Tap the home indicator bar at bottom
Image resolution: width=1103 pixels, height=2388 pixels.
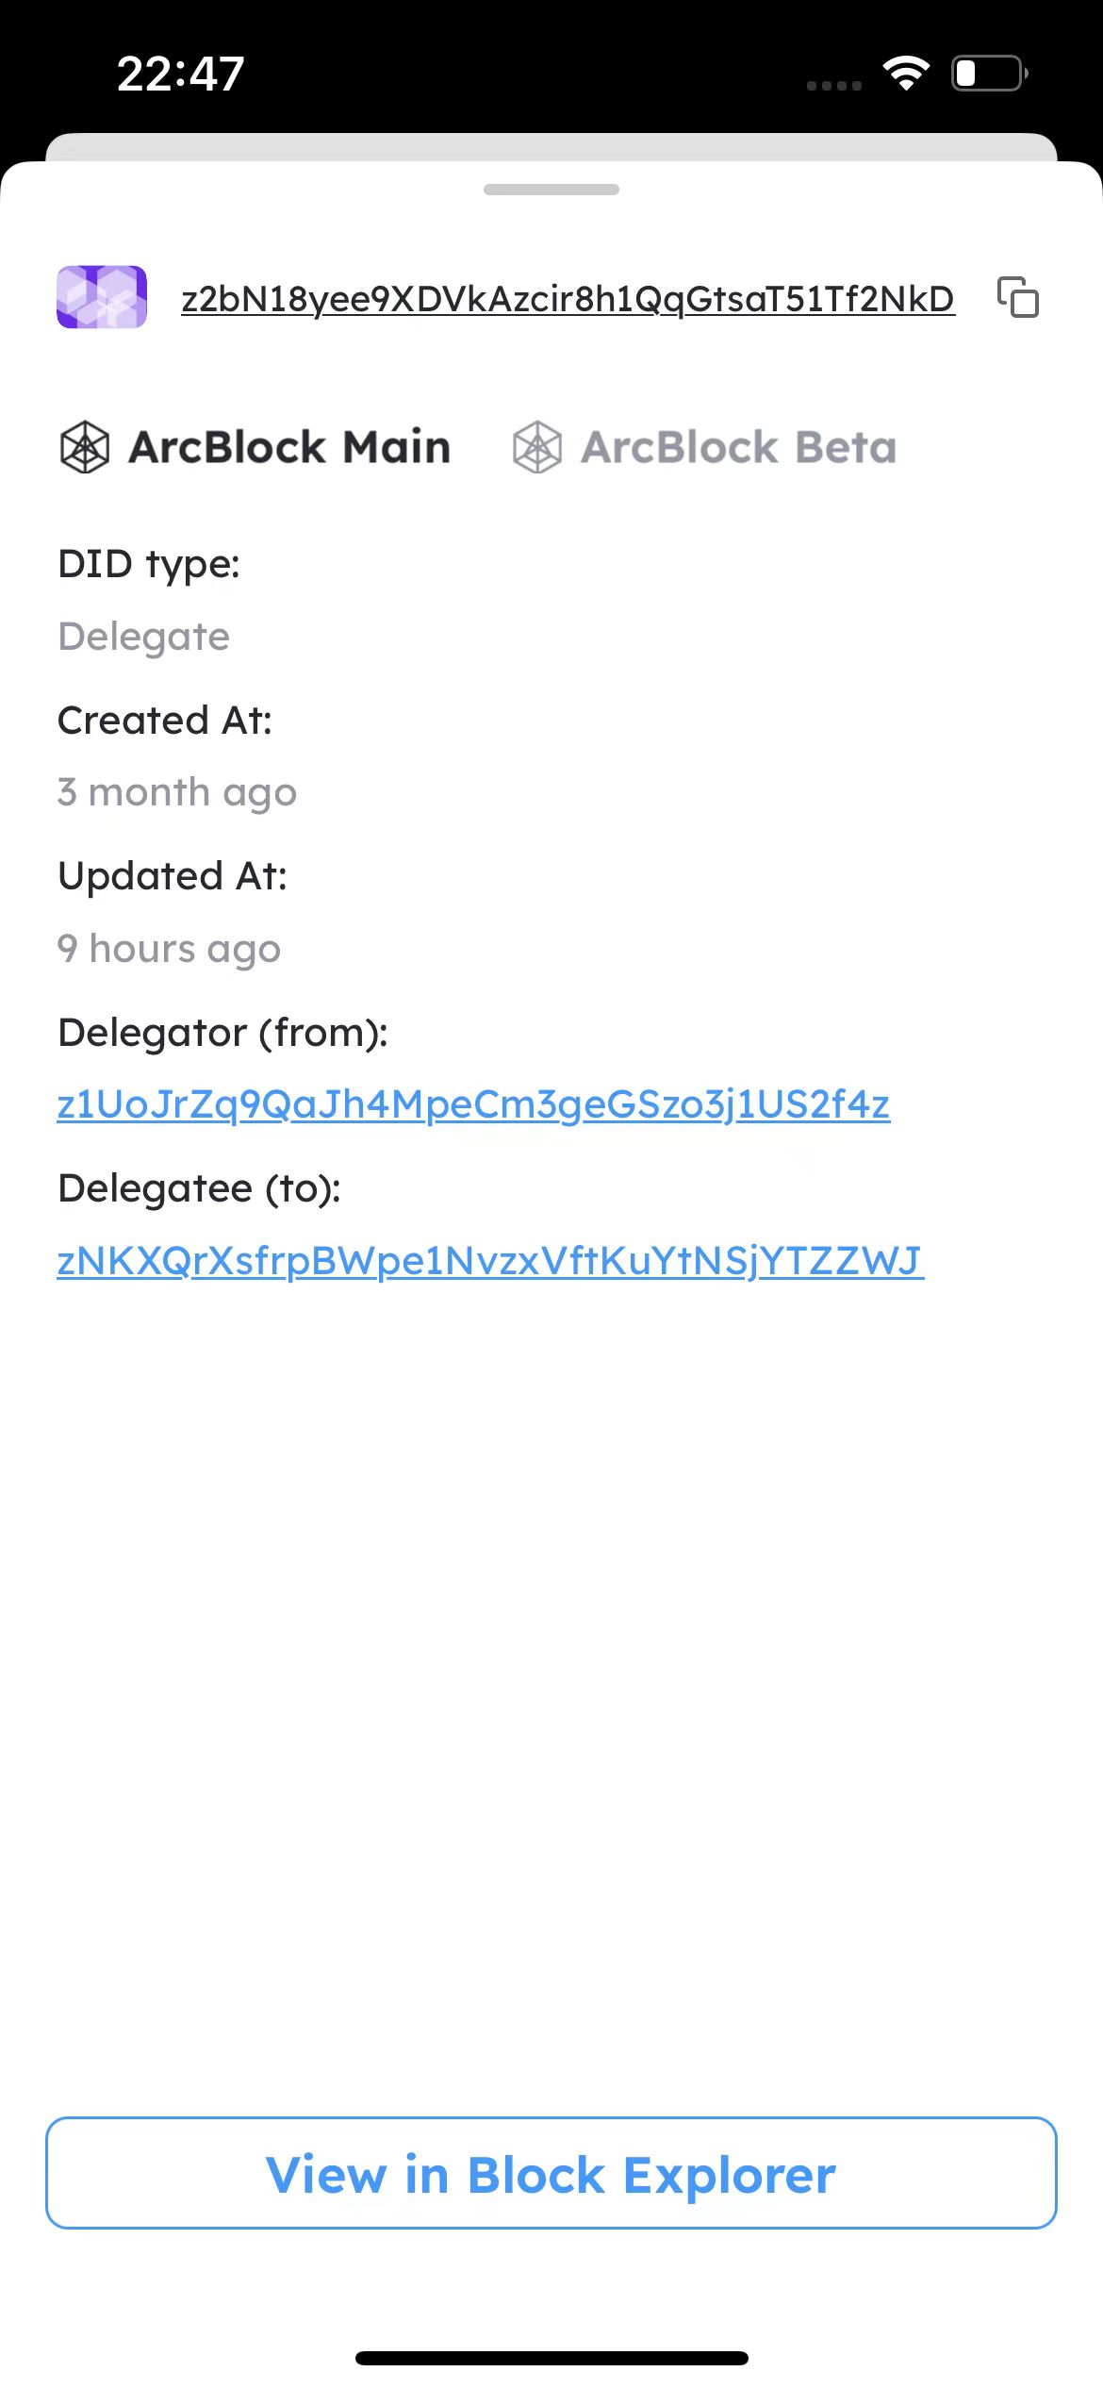pos(551,2358)
